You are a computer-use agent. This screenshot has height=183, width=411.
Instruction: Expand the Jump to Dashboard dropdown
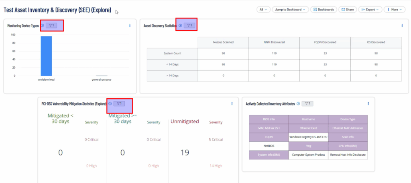pyautogui.click(x=290, y=9)
